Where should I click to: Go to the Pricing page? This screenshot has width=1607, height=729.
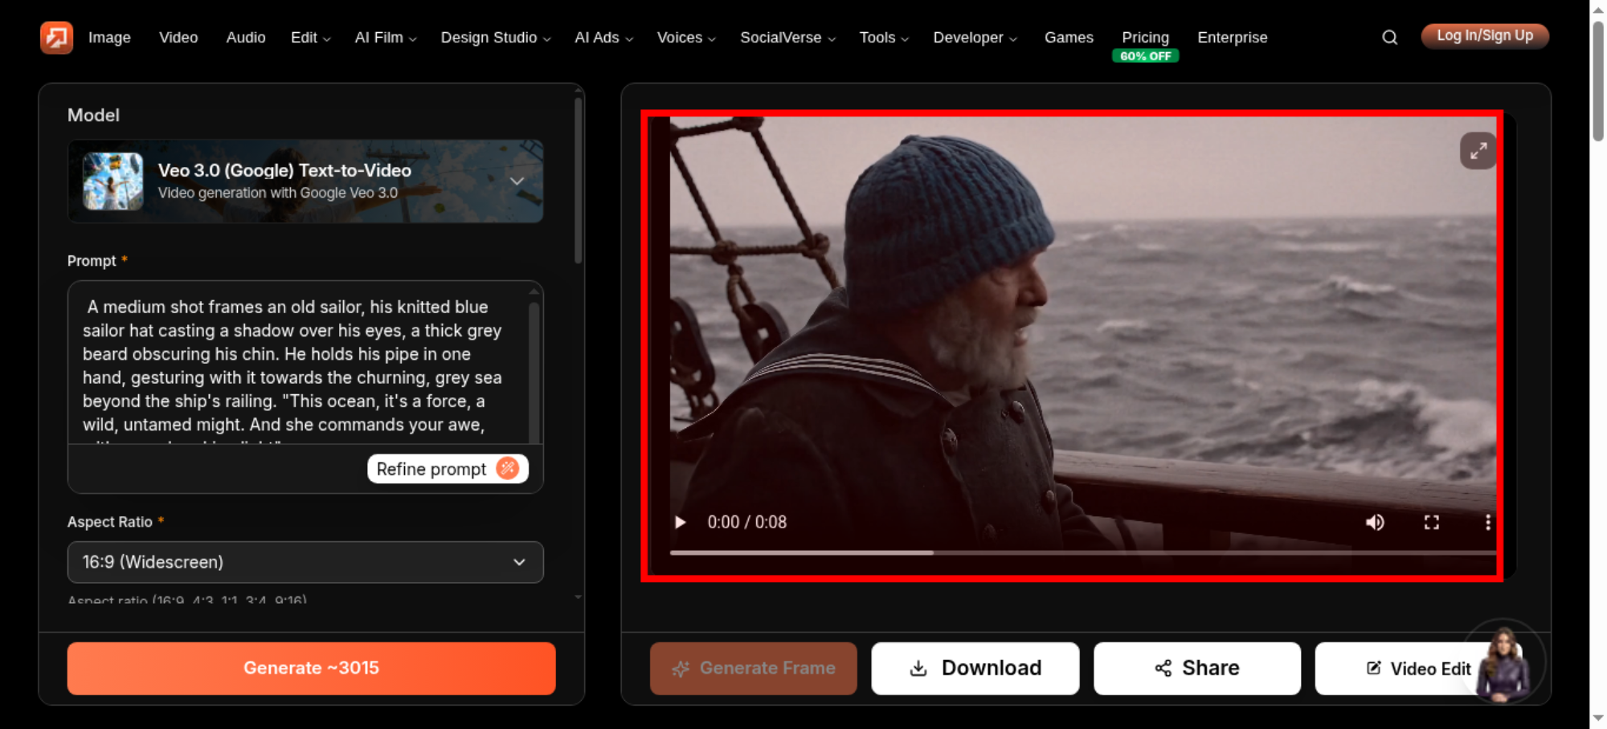coord(1145,38)
